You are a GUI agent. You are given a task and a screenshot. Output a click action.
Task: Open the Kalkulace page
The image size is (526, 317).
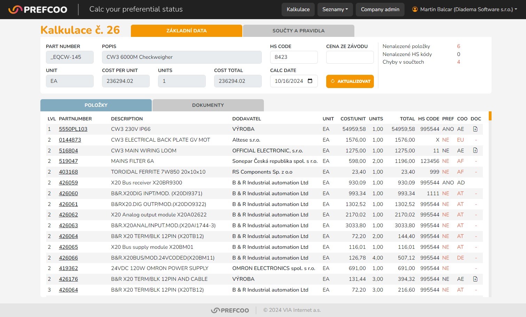298,9
